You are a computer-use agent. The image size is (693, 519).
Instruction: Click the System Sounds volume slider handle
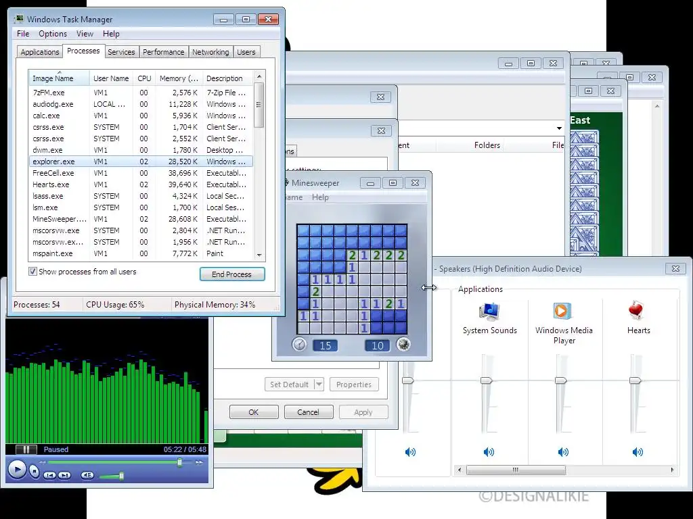pyautogui.click(x=486, y=380)
